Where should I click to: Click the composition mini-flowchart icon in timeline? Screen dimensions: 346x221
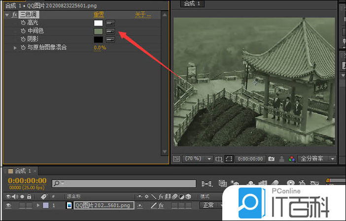[x=208, y=184]
